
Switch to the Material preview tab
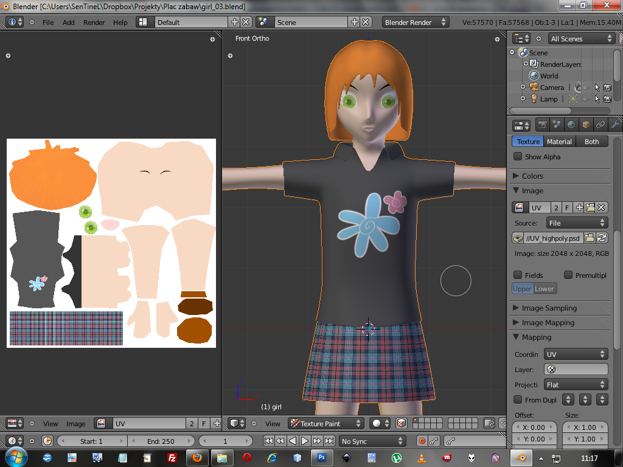coord(559,142)
